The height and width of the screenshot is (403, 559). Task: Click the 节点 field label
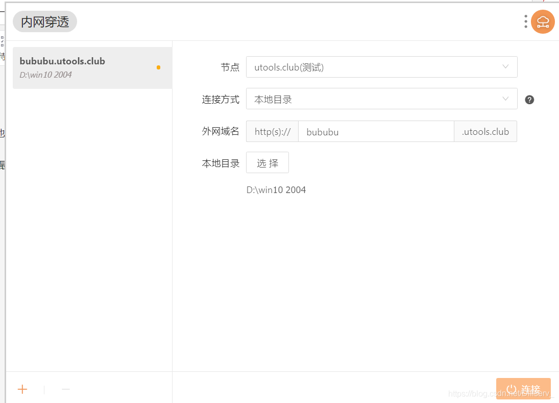pyautogui.click(x=230, y=67)
